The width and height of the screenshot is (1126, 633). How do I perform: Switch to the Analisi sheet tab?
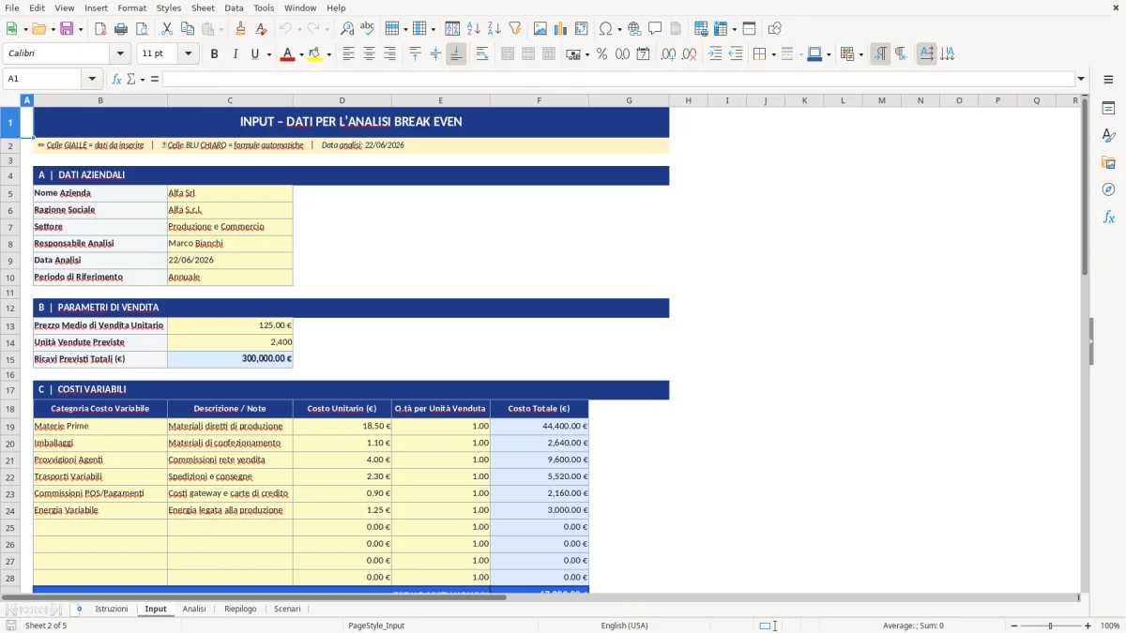coord(194,609)
